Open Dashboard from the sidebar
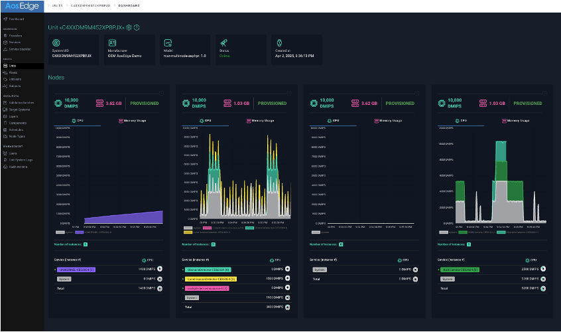Screen dimensions: 561x332 click(x=17, y=19)
